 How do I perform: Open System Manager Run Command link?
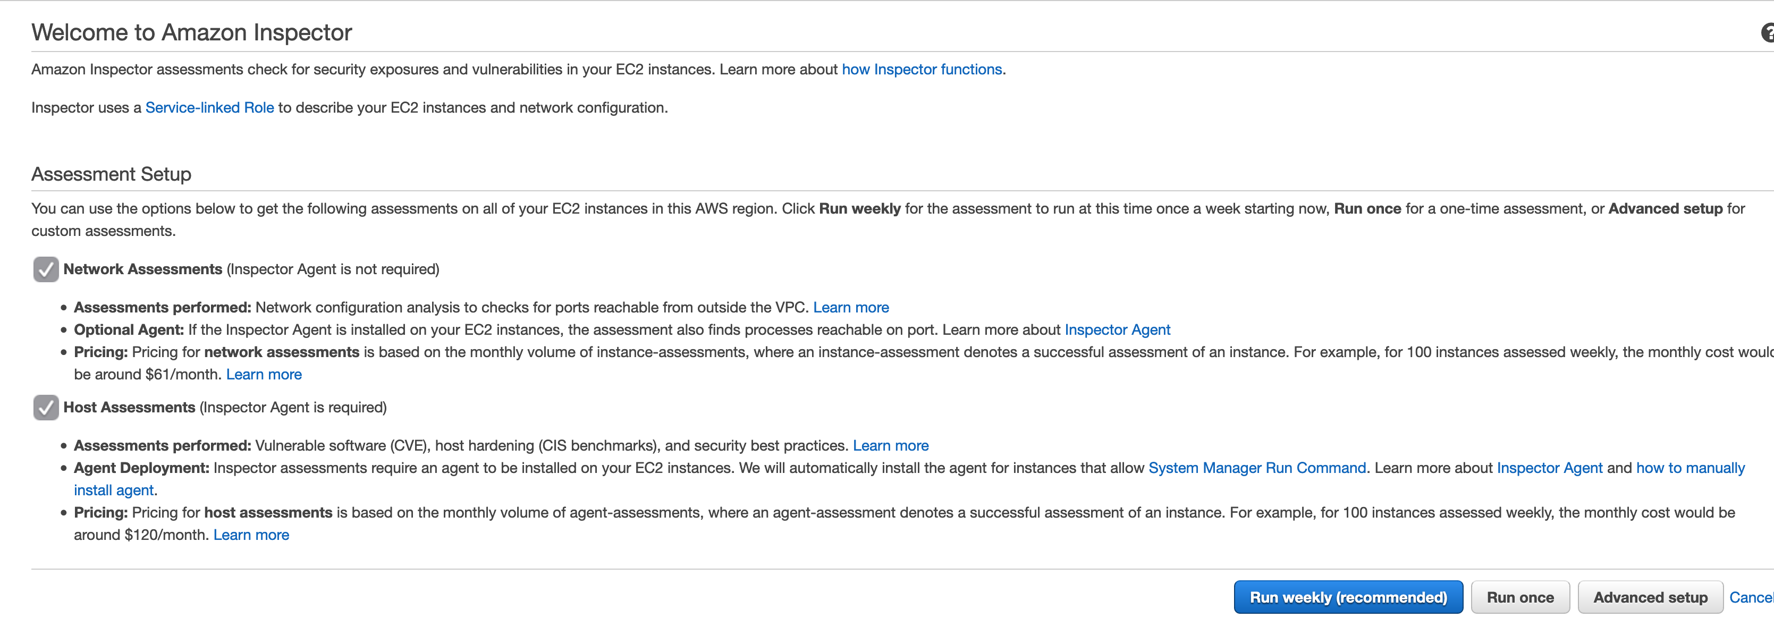(x=1257, y=468)
